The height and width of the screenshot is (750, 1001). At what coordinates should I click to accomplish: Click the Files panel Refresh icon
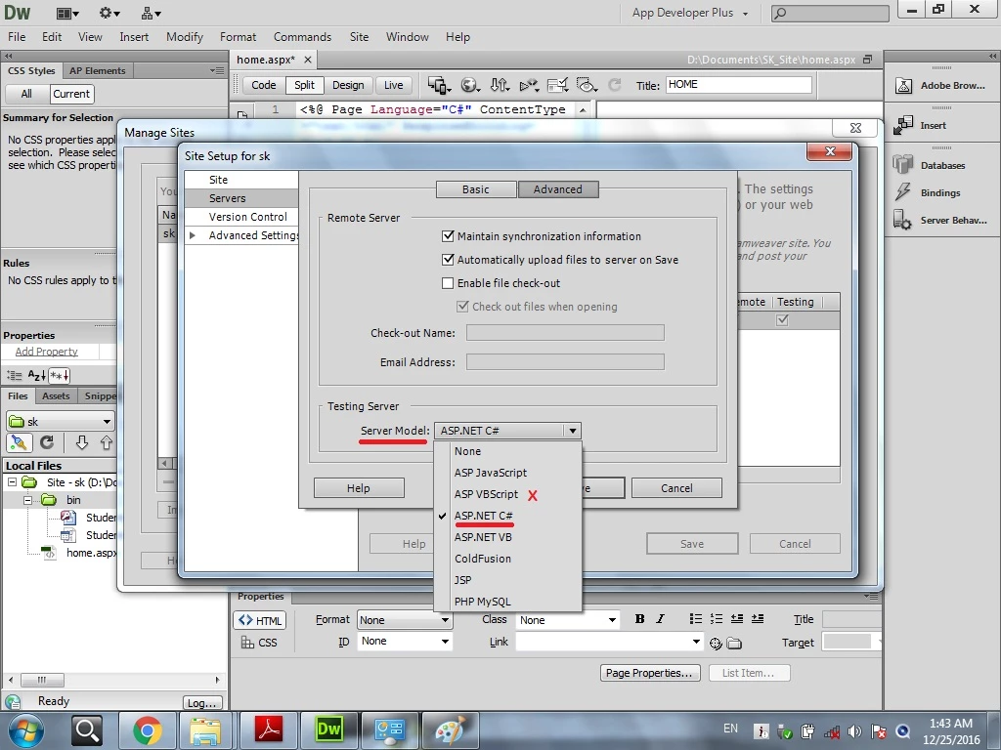coord(47,442)
